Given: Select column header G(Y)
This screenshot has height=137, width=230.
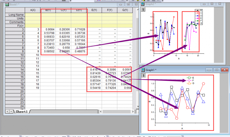Looking at the screenshot, I should tap(125, 10).
